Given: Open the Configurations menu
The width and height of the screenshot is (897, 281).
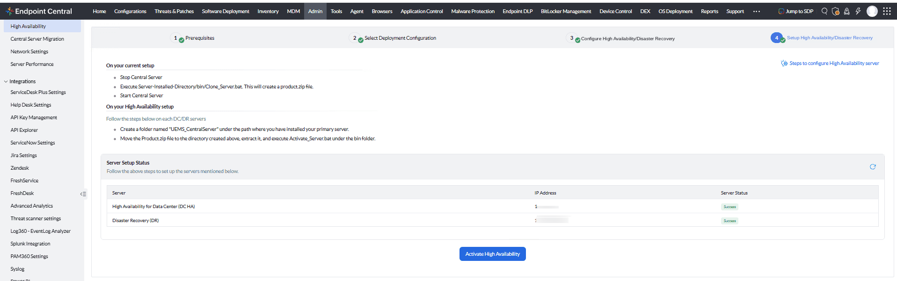Looking at the screenshot, I should click(x=130, y=11).
